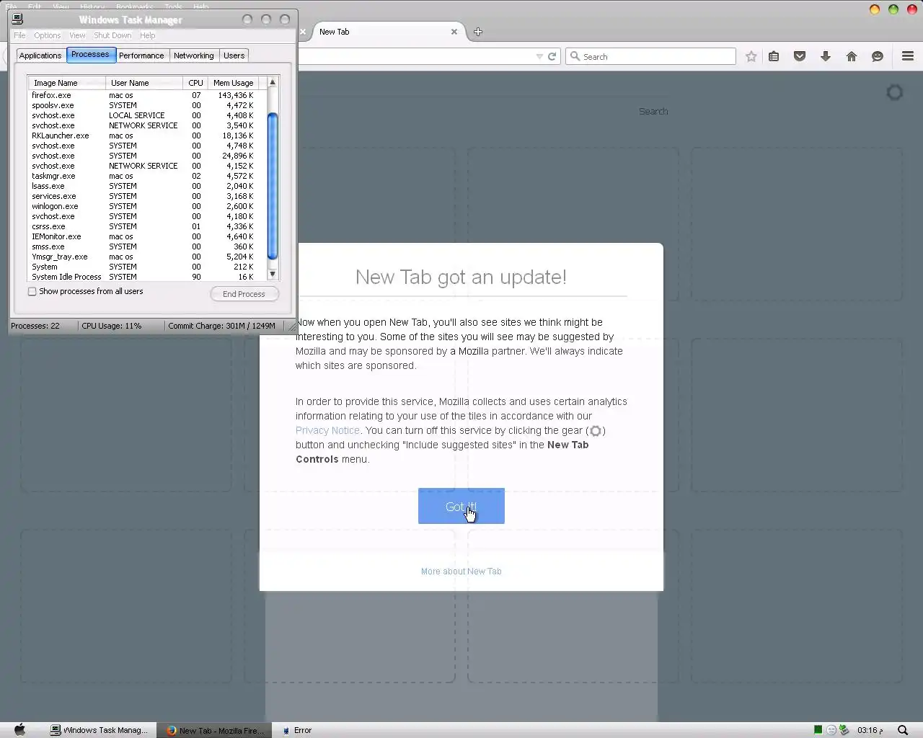Select the RKLauncher.exe process row
The width and height of the screenshot is (923, 738).
[143, 135]
